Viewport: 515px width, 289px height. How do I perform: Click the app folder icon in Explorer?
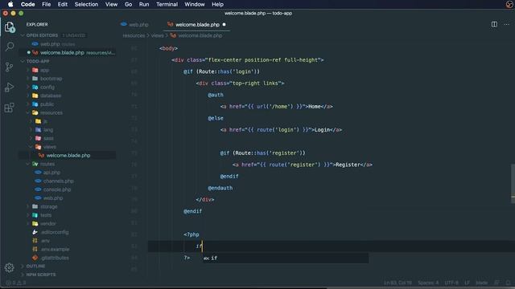pos(35,70)
